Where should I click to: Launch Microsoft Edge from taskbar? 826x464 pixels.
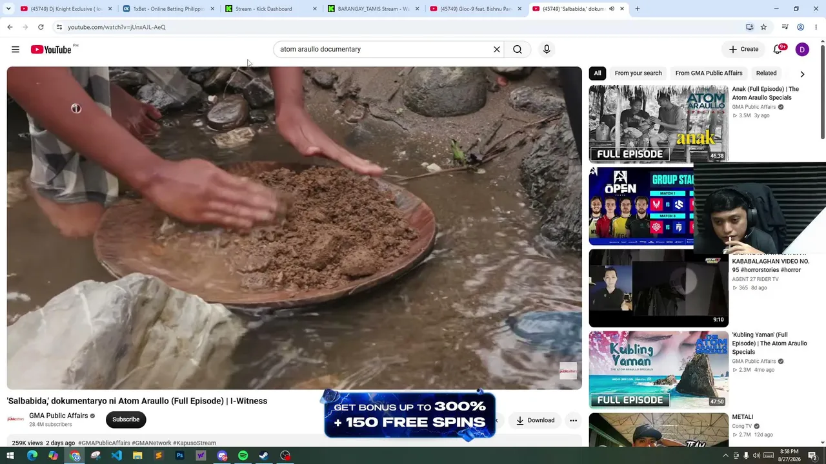pyautogui.click(x=32, y=456)
